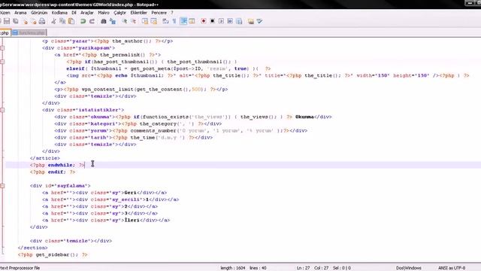Click the 'Geri' pagination link line

[104, 193]
